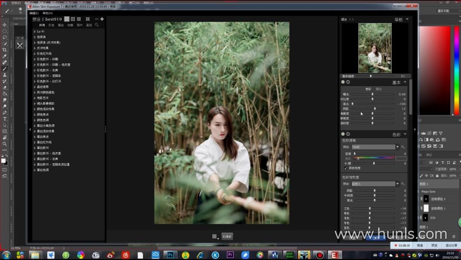Viewport: 461px width, 260px height.
Task: Open Photoshop from the Windows taskbar
Action: (x=170, y=255)
